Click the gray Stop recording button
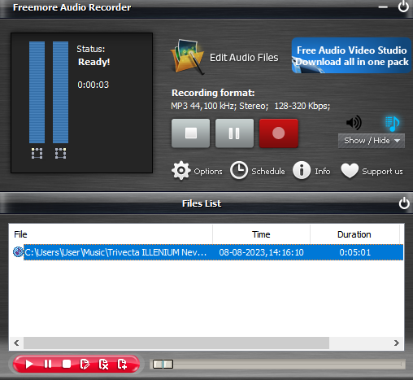 (x=190, y=133)
